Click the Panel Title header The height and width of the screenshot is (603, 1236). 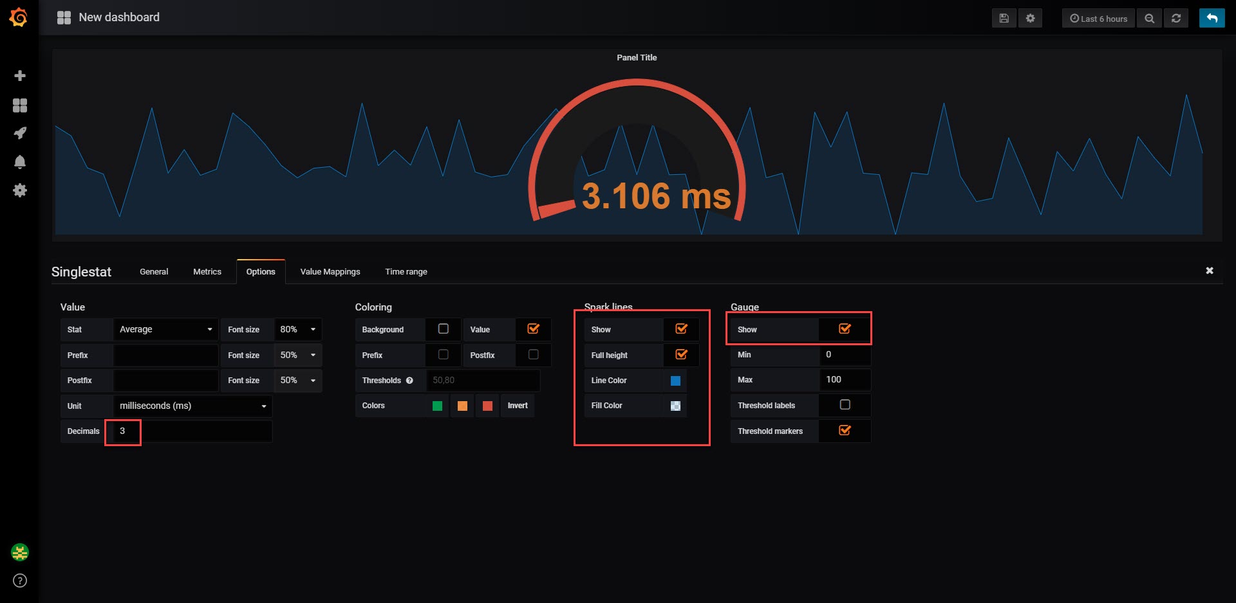pyautogui.click(x=637, y=57)
